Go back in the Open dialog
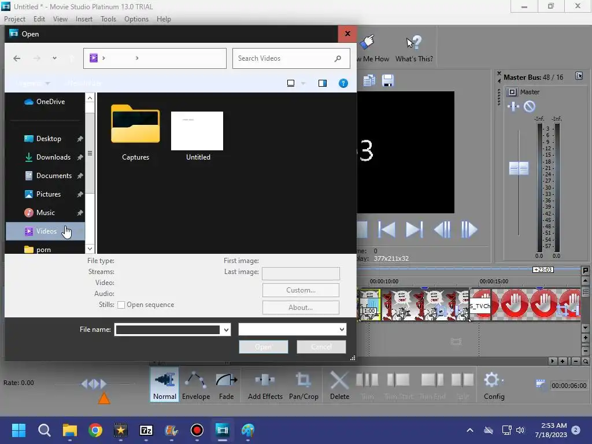 pos(17,58)
